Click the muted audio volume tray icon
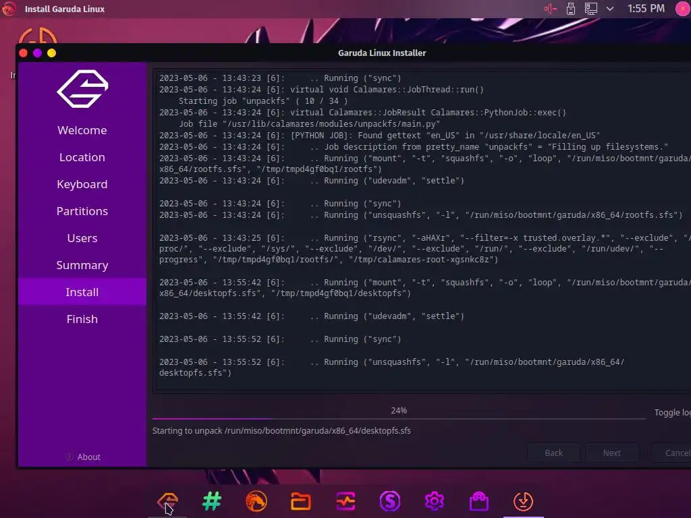 pos(550,8)
